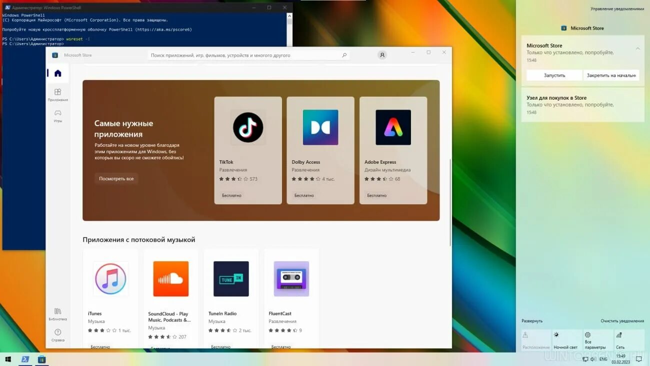Click the FluentCast title text
The image size is (650, 366).
(280, 313)
